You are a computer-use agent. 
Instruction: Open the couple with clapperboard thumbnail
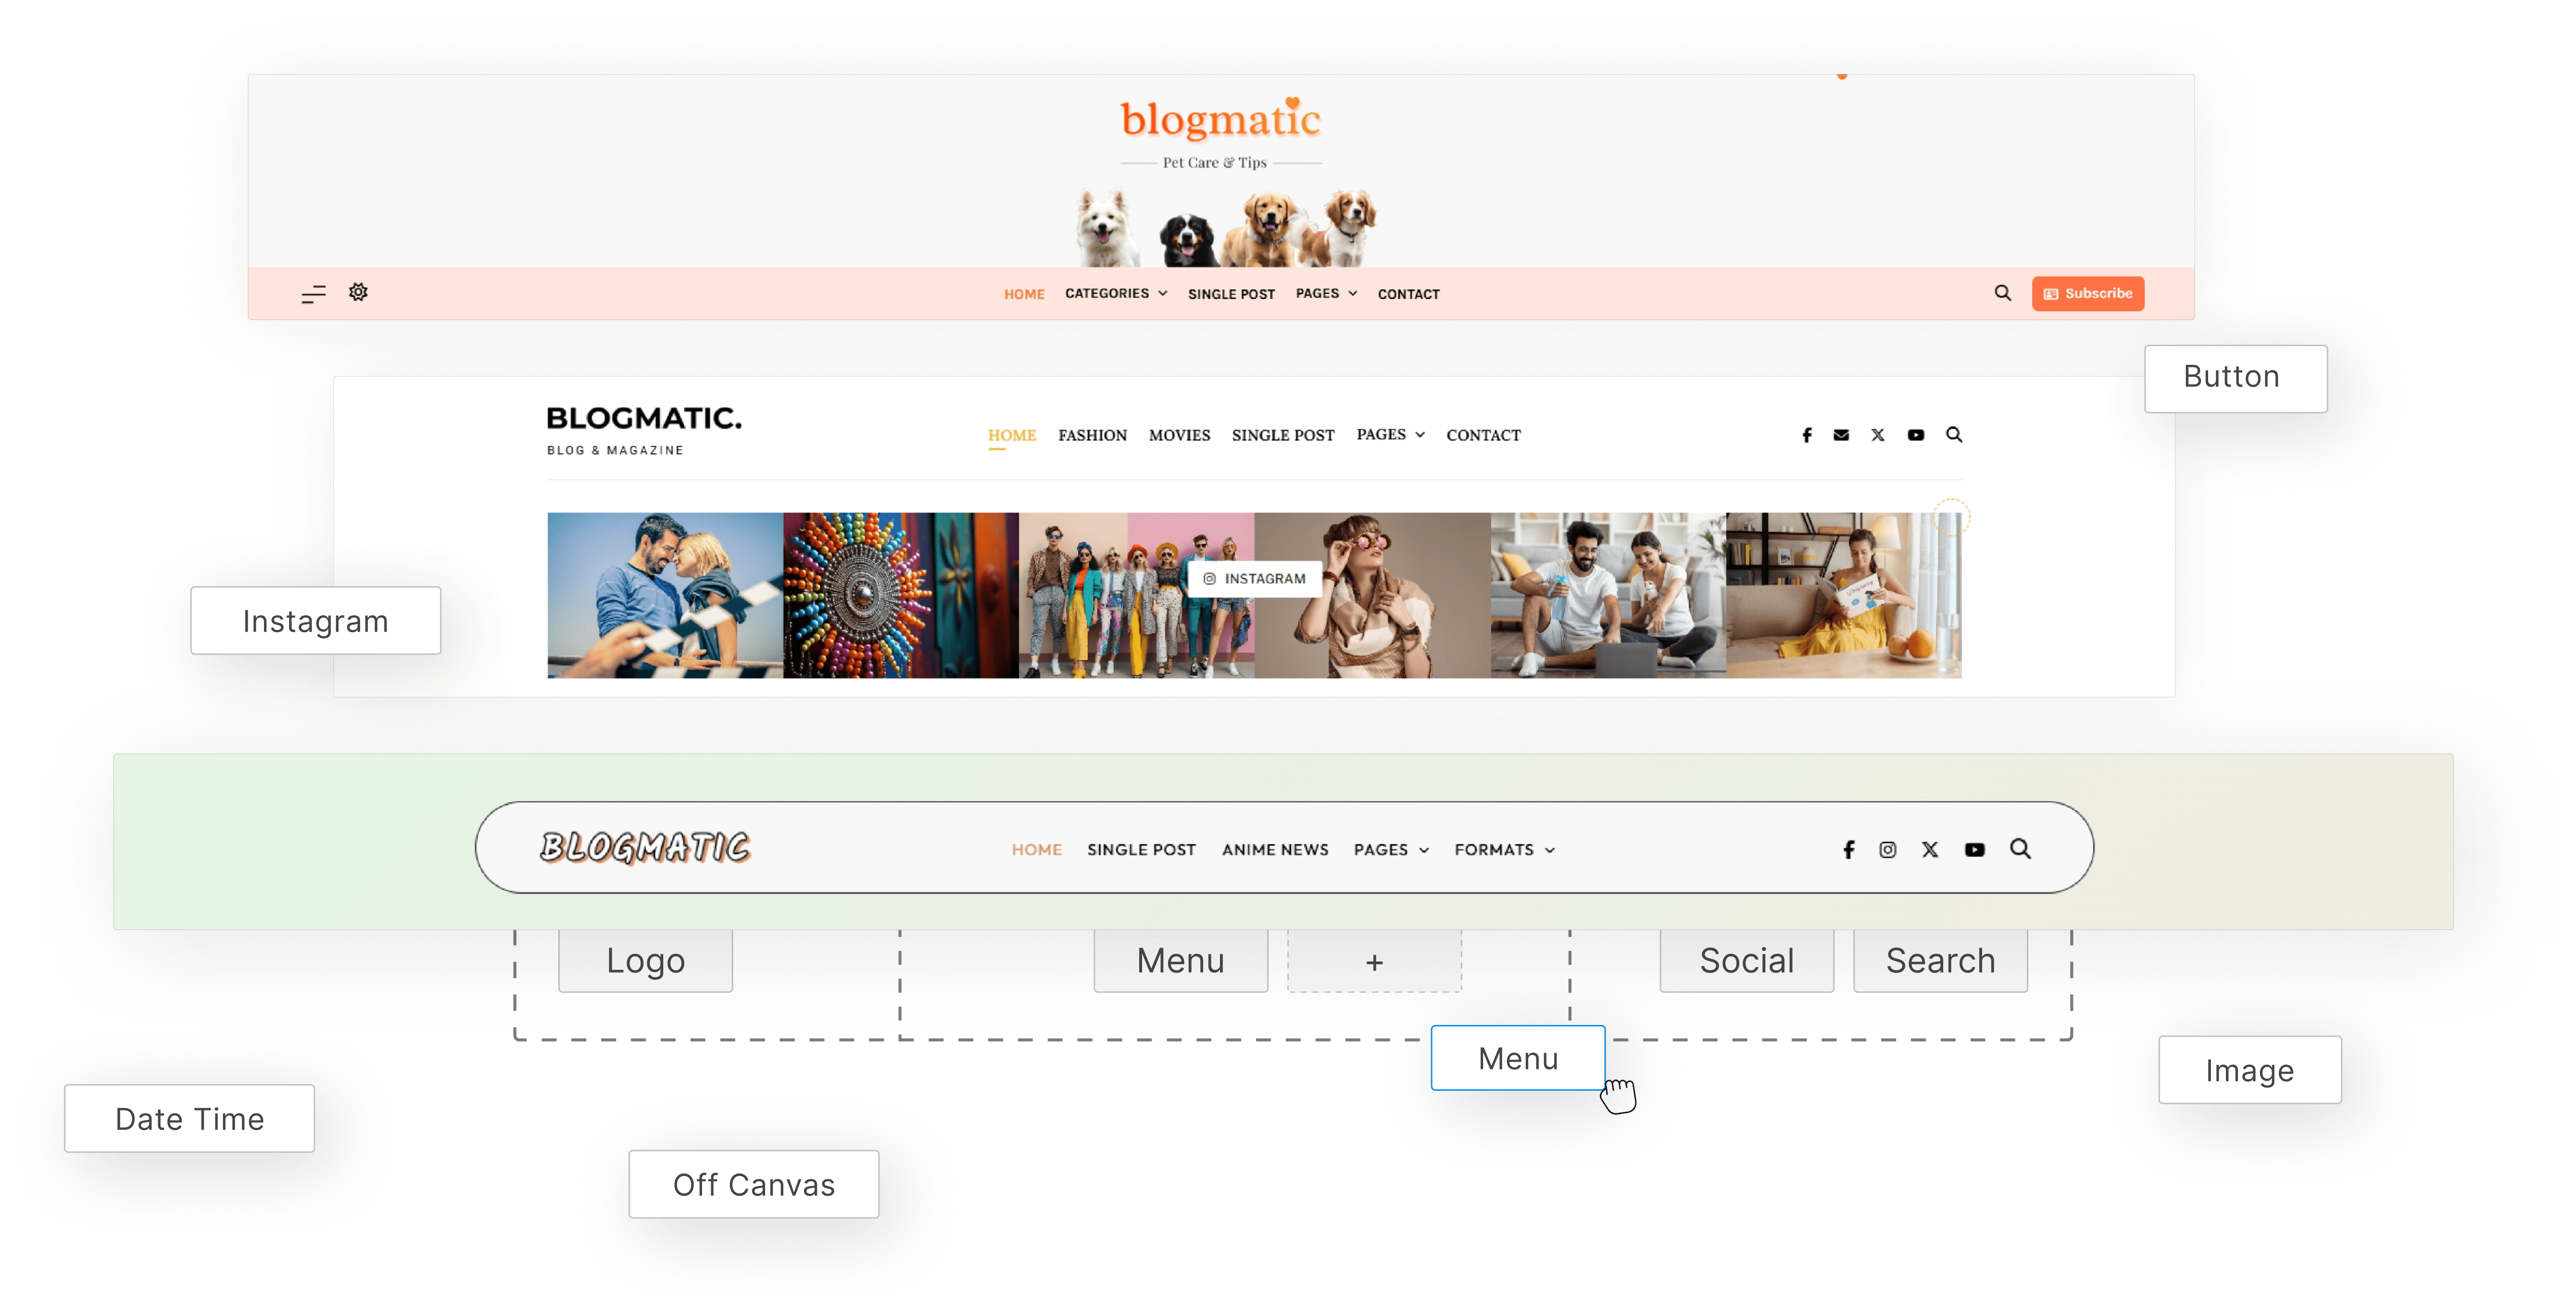tap(665, 595)
